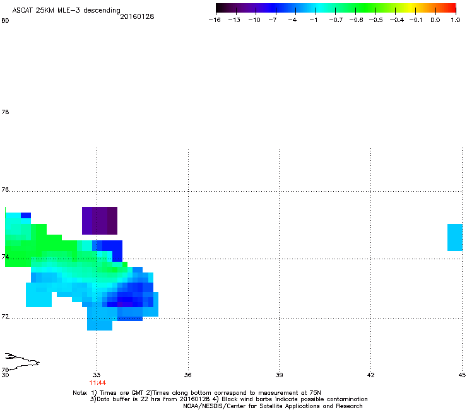Click the title 'ASCAT 25KM MLE-3 descending'
This screenshot has width=467, height=410.
pyautogui.click(x=66, y=11)
